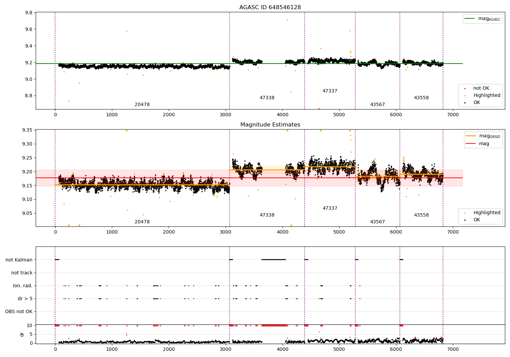Screen dimensions: 510x357
Task: Click the 'Ion. rad.' axis label
Action: tap(23, 286)
